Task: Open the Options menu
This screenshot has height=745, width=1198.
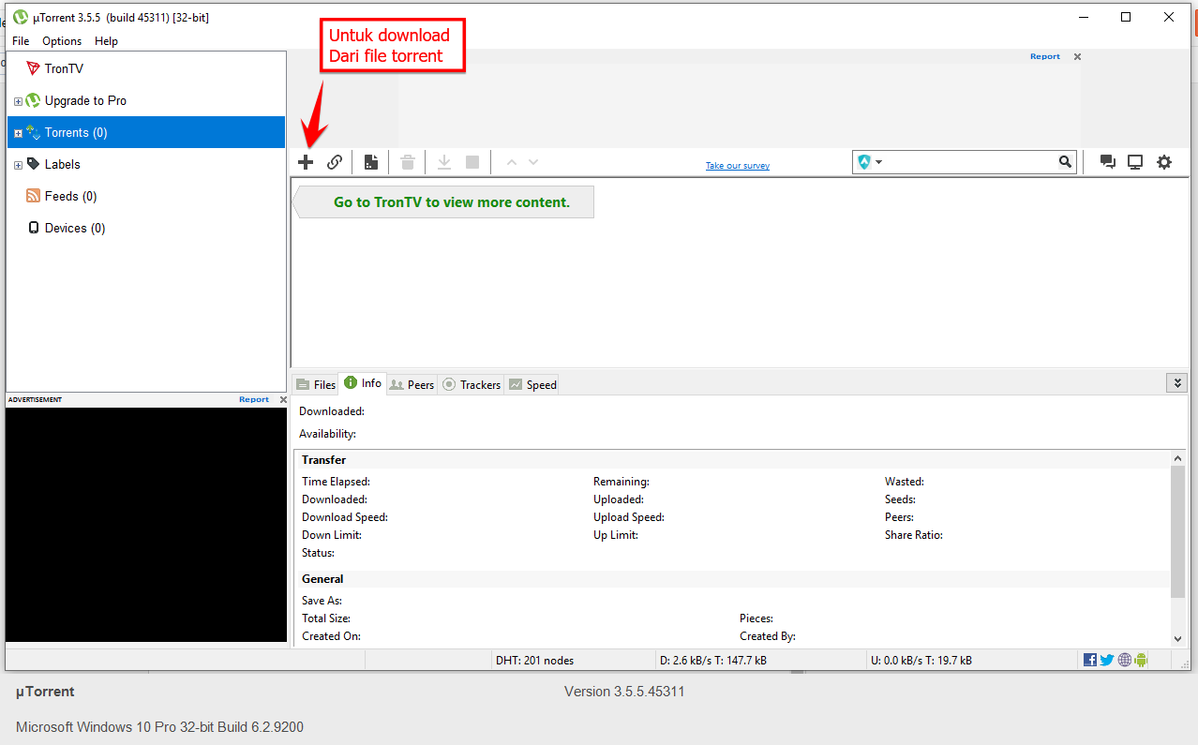Action: [62, 41]
